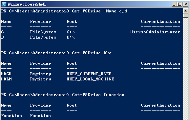Click the first CurrentLocation column header

pyautogui.click(x=160, y=22)
